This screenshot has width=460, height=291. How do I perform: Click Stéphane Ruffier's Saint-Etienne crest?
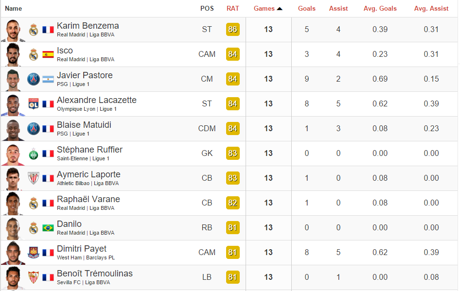click(34, 154)
